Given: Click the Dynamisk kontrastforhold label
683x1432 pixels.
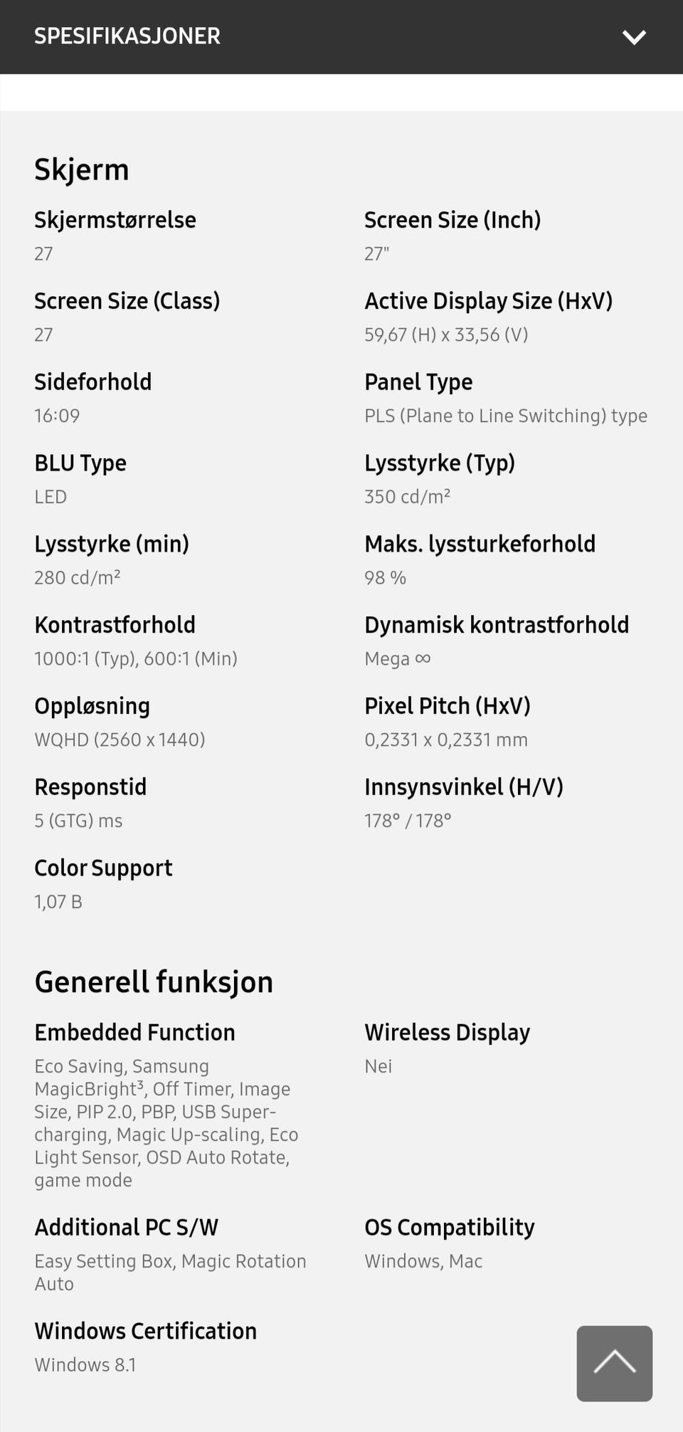Looking at the screenshot, I should point(497,625).
